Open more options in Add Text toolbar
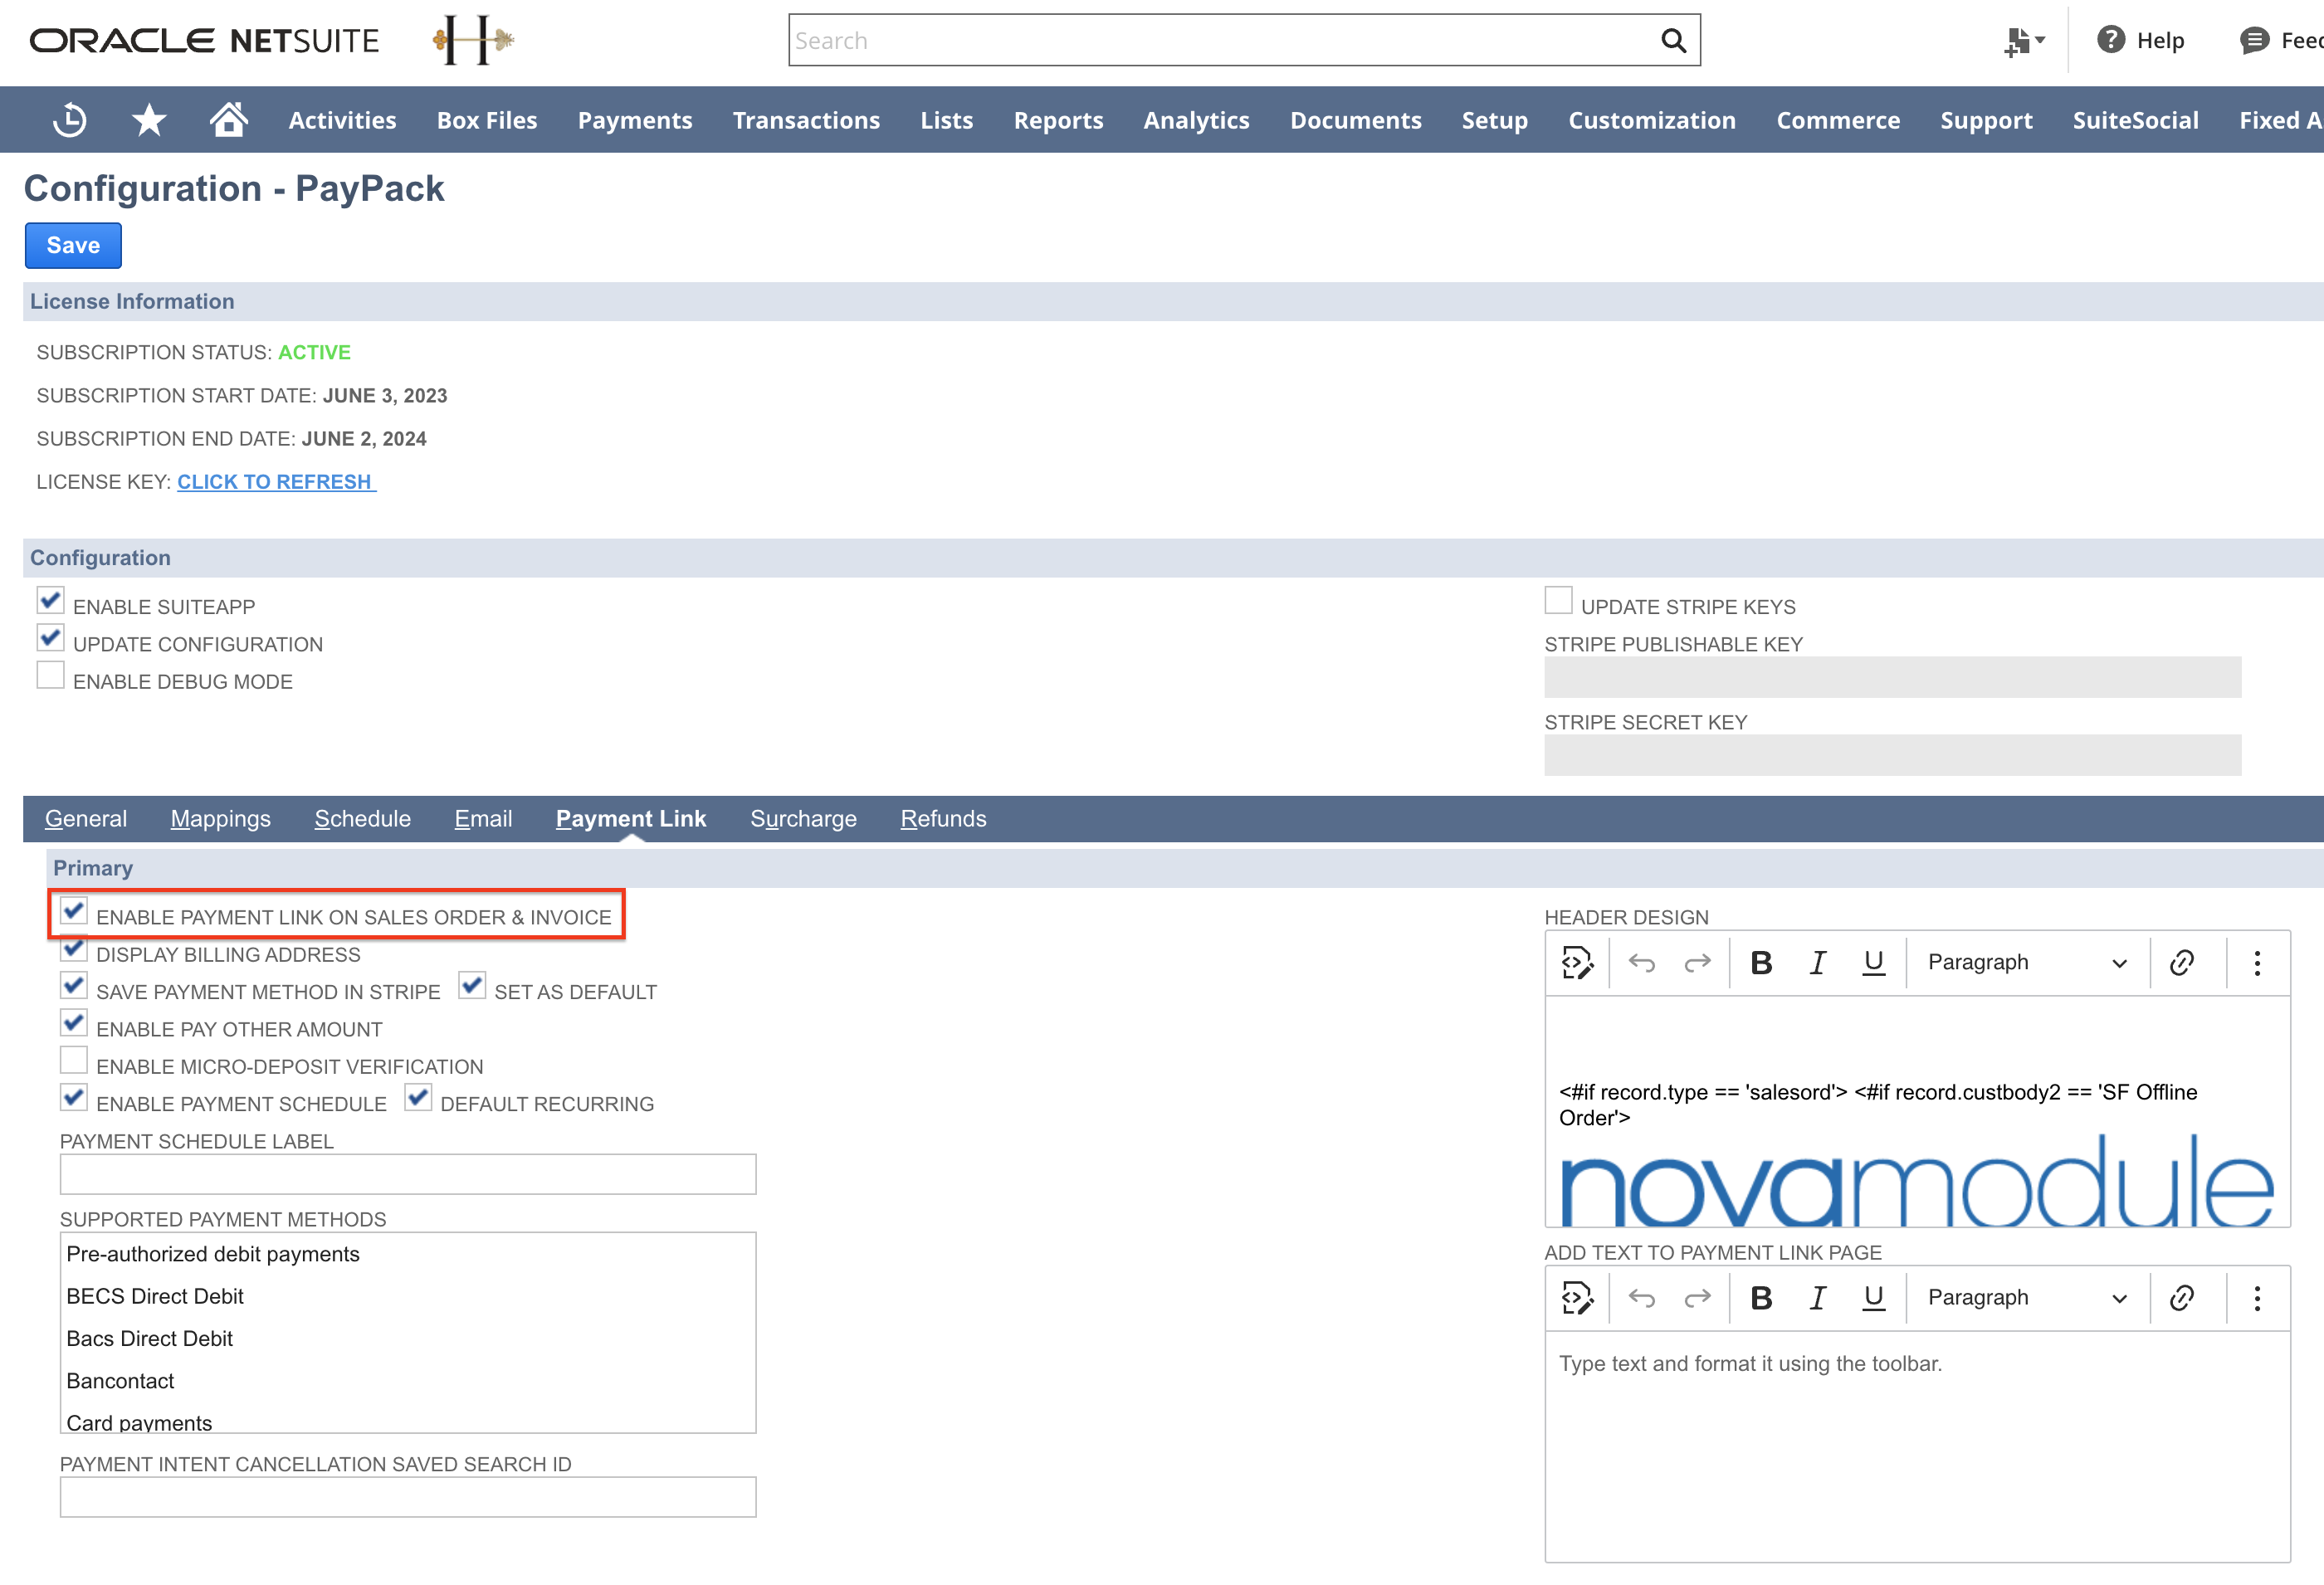 2257,1298
